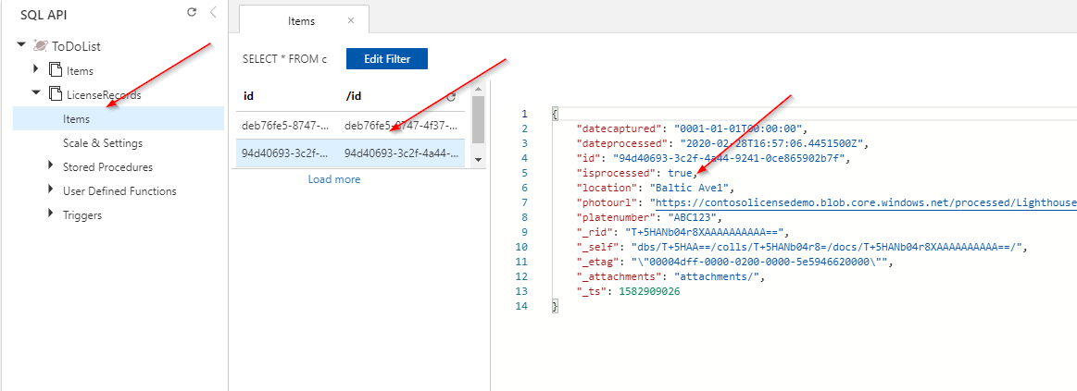The image size is (1077, 391).
Task: Click the Edit Filter button
Action: coord(386,59)
